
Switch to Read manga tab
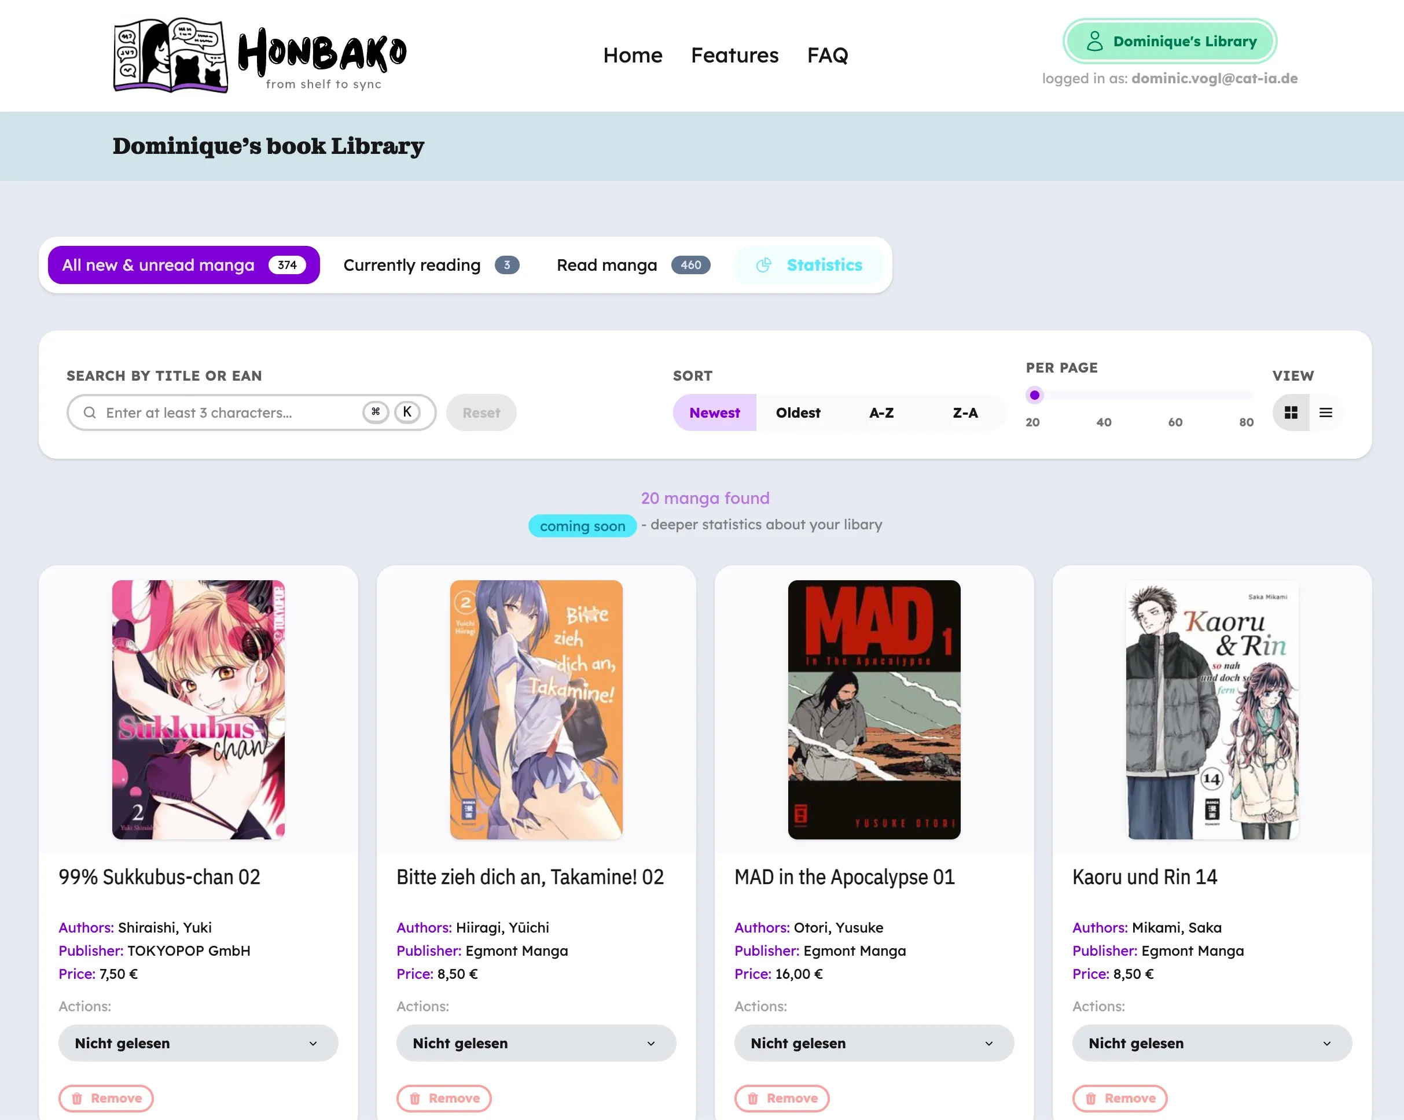tap(633, 265)
